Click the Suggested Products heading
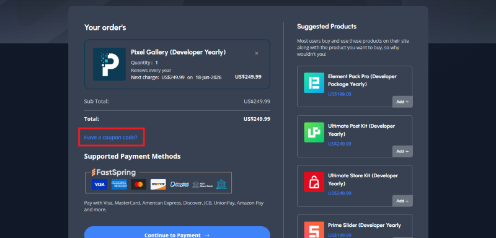 click(x=327, y=27)
